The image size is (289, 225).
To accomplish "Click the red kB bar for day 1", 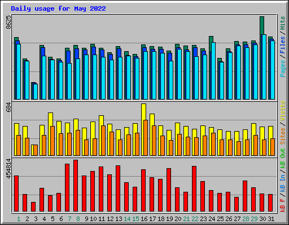I will [16, 193].
